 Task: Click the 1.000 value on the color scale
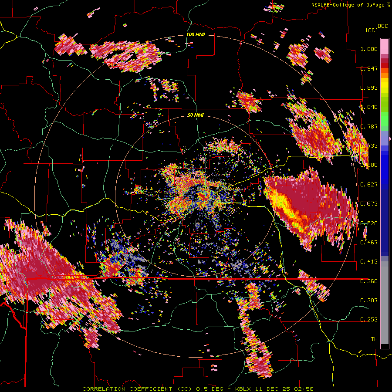click(x=369, y=49)
